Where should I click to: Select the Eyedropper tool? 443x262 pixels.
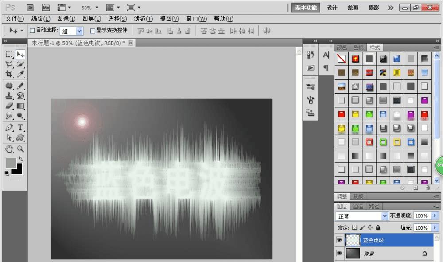[x=20, y=75]
